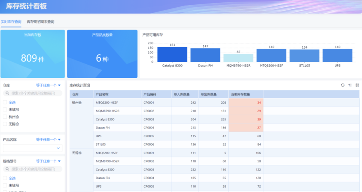Click the CP0006 product code cell
This screenshot has width=362, height=192.
point(156,144)
